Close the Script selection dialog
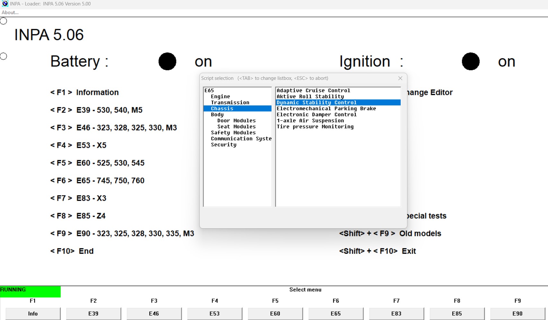The height and width of the screenshot is (320, 548). [400, 78]
